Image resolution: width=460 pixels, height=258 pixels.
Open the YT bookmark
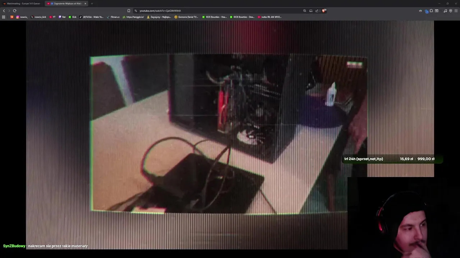tap(52, 17)
